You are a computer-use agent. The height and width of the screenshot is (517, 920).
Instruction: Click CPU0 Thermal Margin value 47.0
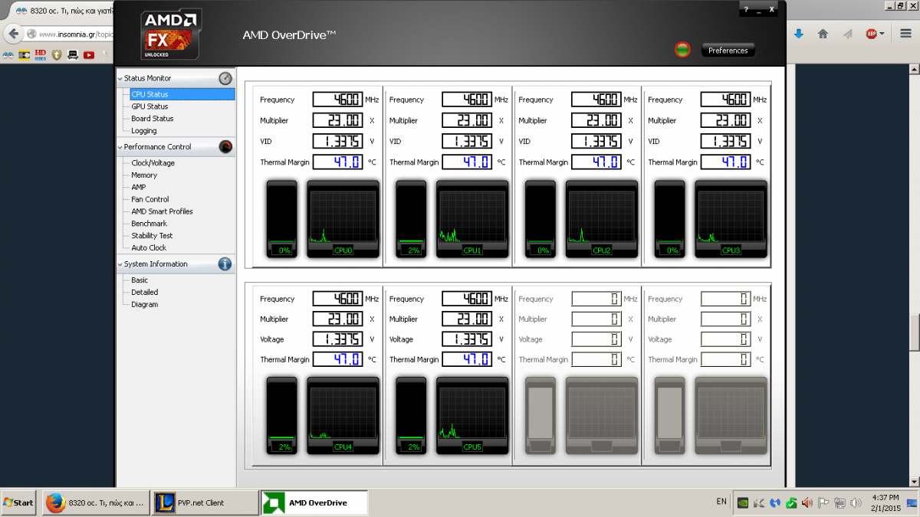point(337,162)
